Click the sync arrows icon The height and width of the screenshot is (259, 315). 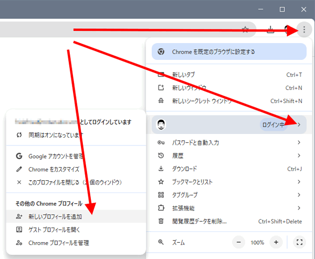pyautogui.click(x=19, y=135)
